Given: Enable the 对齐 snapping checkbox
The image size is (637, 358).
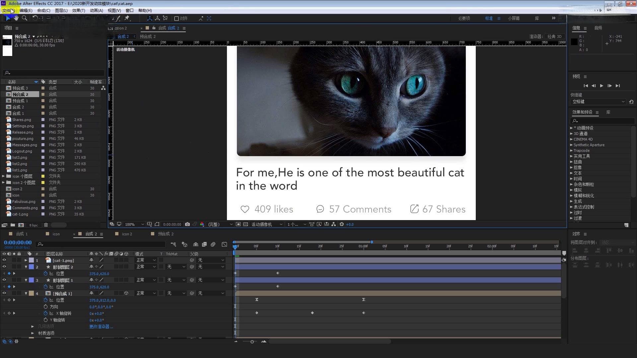Looking at the screenshot, I should click(177, 19).
